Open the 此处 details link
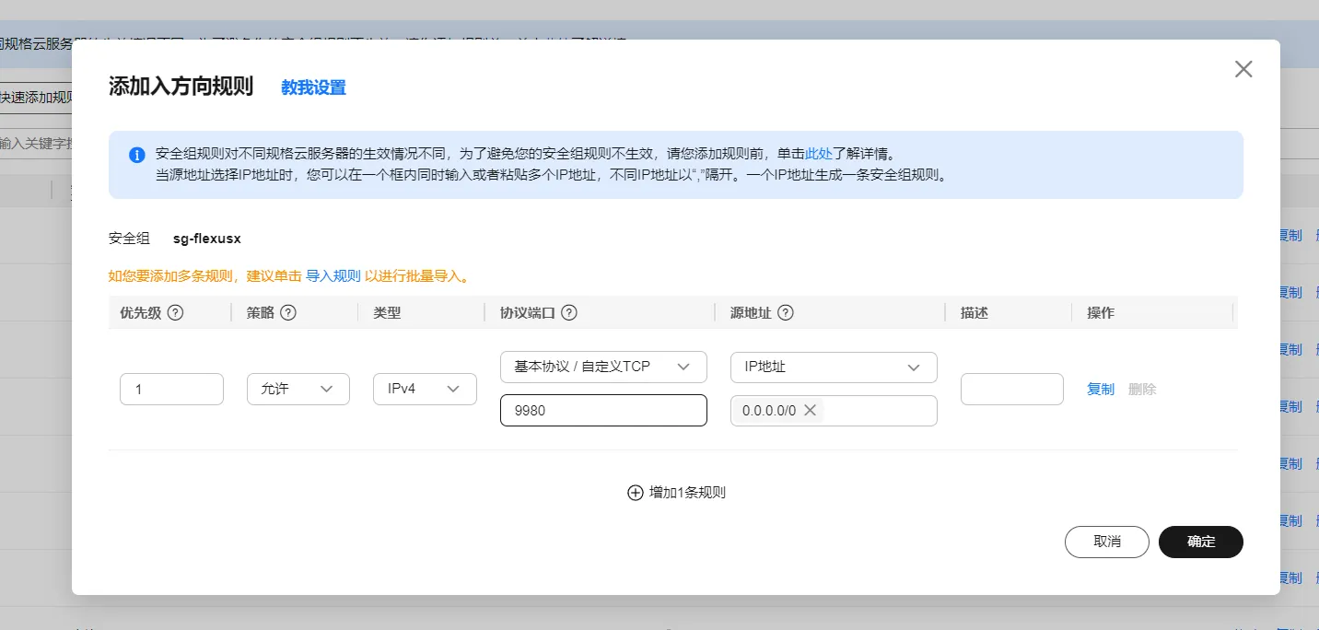Screen dimensions: 1319x630 point(819,154)
